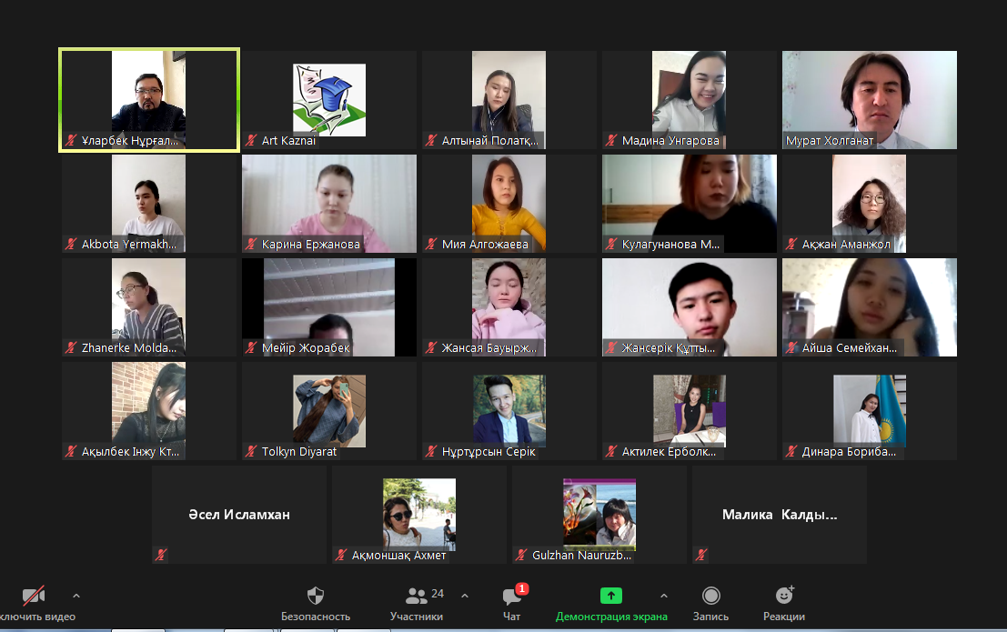1007x632 pixels.
Task: Click the Участники label text
Action: click(416, 617)
